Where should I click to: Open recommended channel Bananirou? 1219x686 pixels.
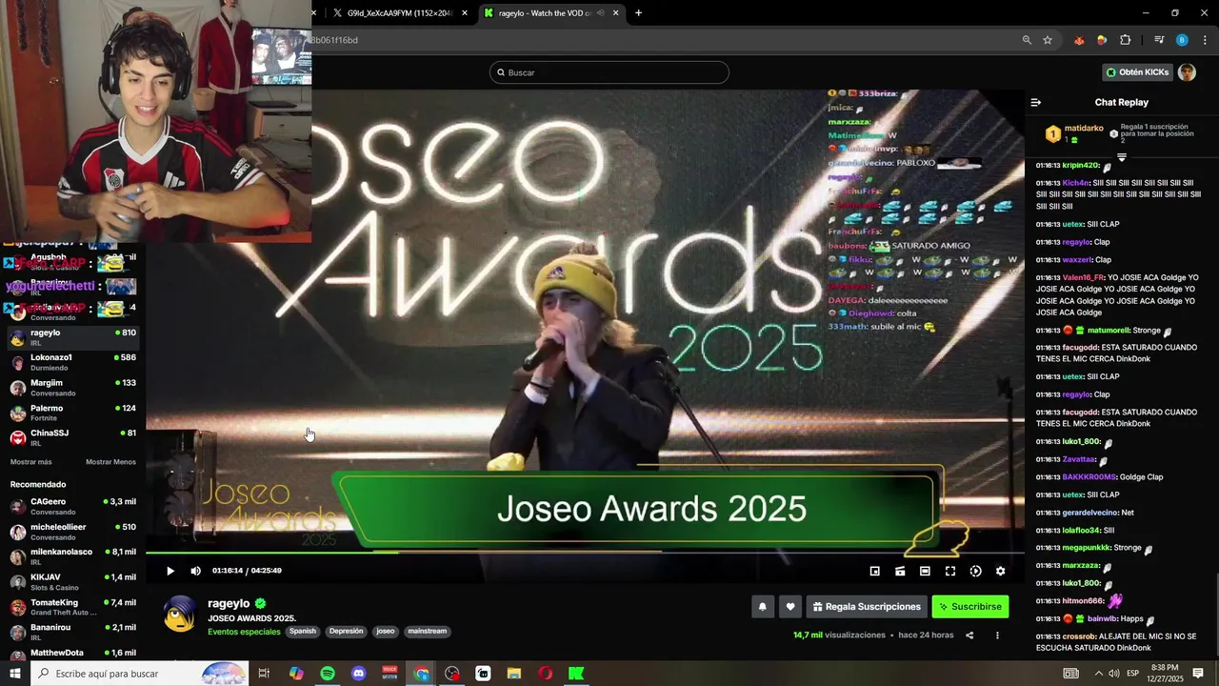tap(73, 632)
